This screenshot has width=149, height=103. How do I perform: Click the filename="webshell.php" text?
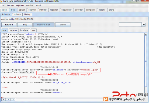tap(83, 70)
